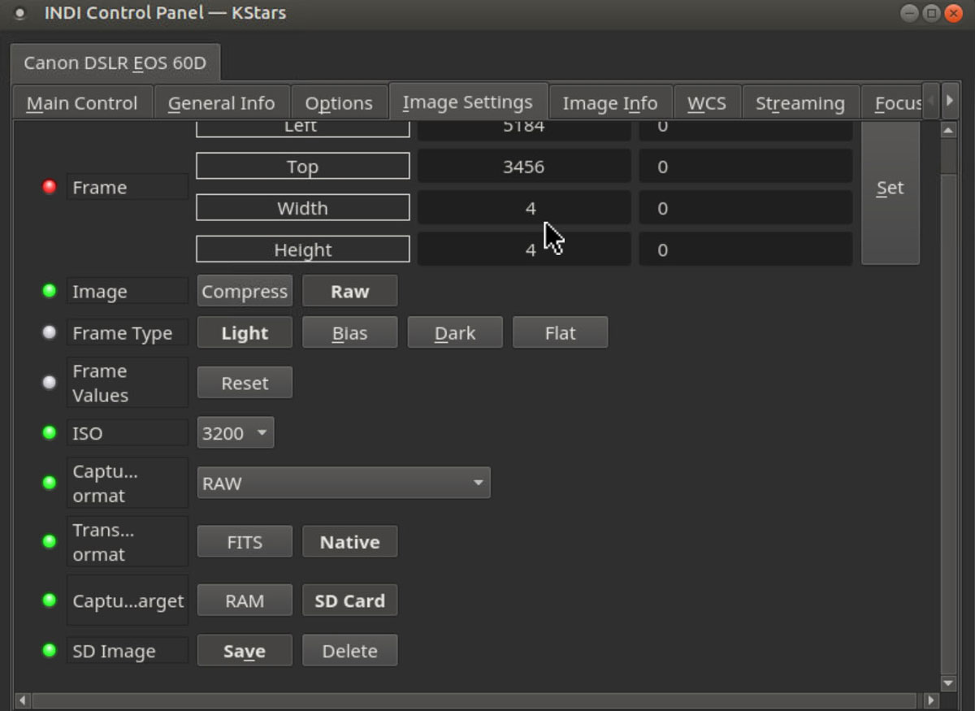The image size is (975, 711).
Task: Set frame type to Bias
Action: [350, 332]
